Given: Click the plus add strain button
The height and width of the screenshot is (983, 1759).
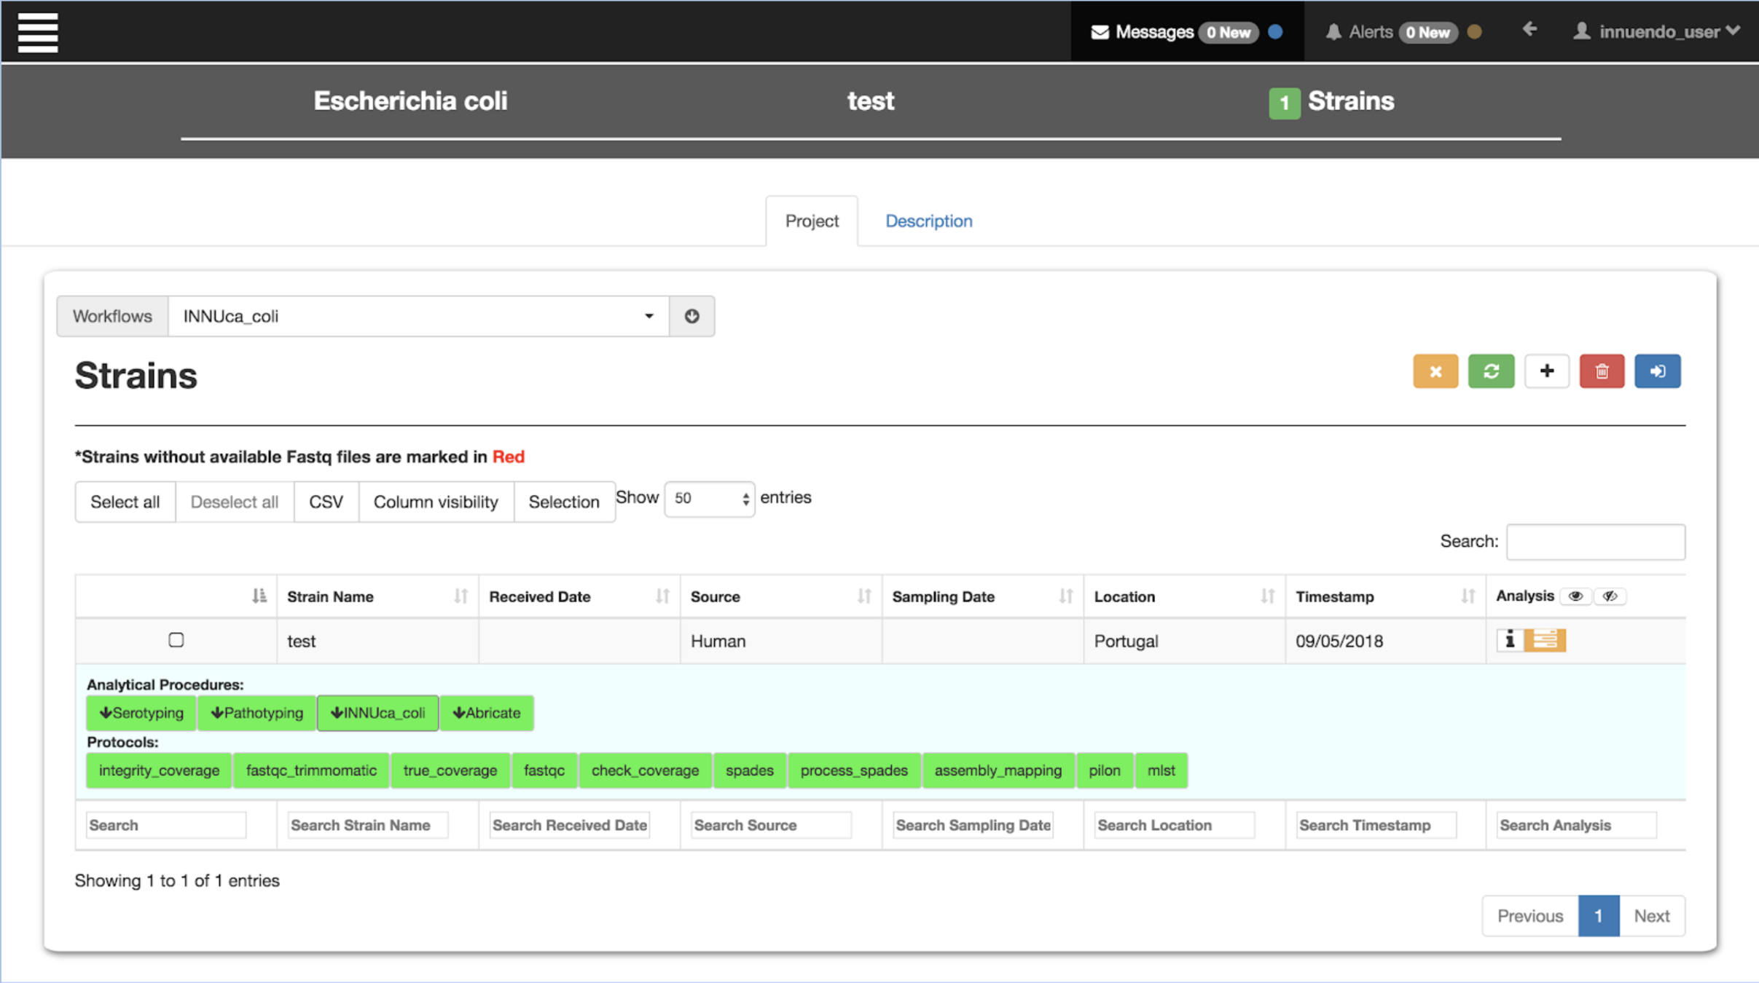Looking at the screenshot, I should (x=1546, y=371).
